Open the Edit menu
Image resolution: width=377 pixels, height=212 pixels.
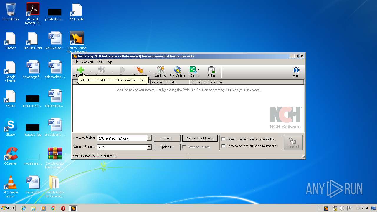click(100, 62)
